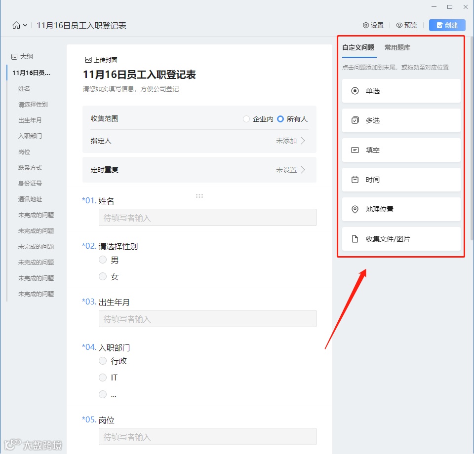Click the form title 11月16日员工入职登记表 heading
This screenshot has height=454, width=474.
pos(139,75)
